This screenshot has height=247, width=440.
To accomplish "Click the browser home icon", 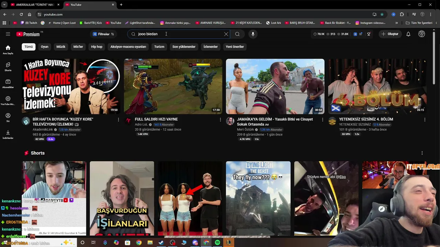I will [30, 14].
